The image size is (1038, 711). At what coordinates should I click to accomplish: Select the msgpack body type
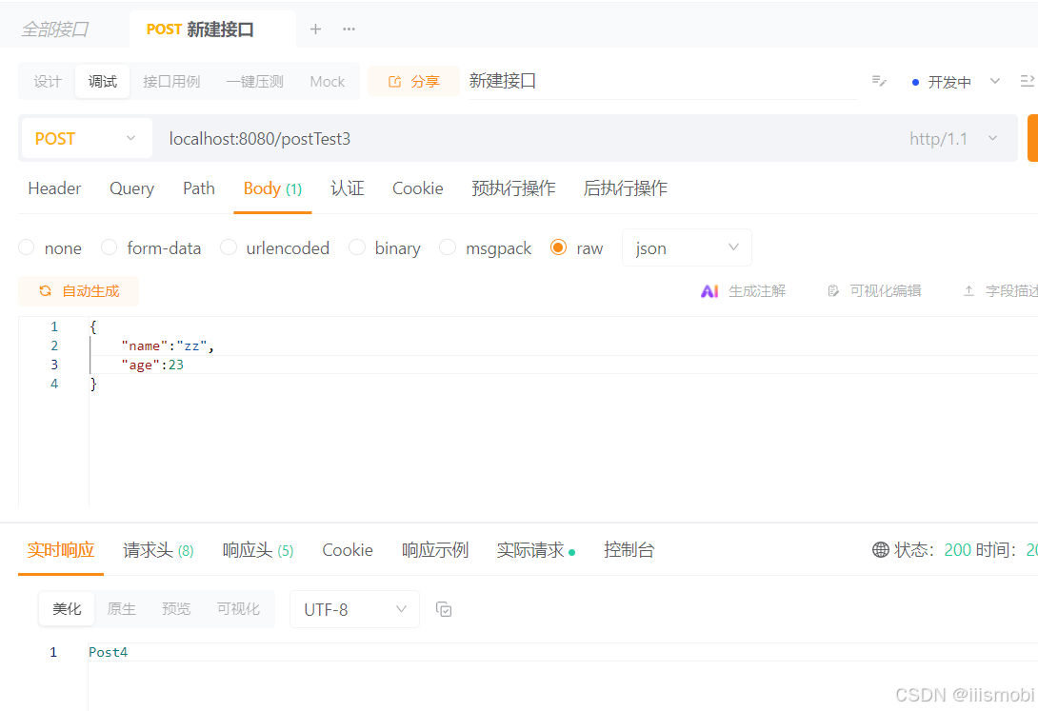[448, 247]
